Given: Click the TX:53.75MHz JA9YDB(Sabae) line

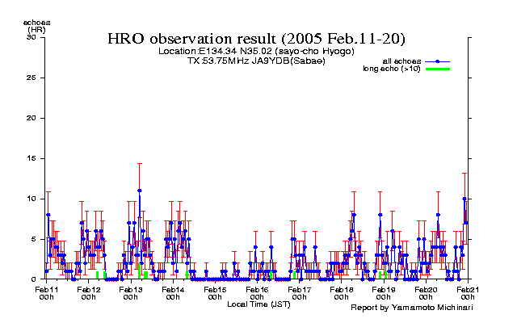Looking at the screenshot, I should click(256, 61).
